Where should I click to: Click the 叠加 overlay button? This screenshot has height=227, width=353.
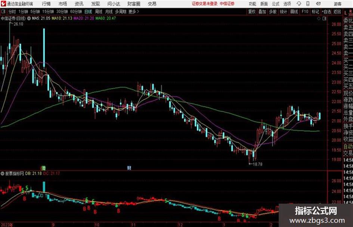pyautogui.click(x=262, y=12)
